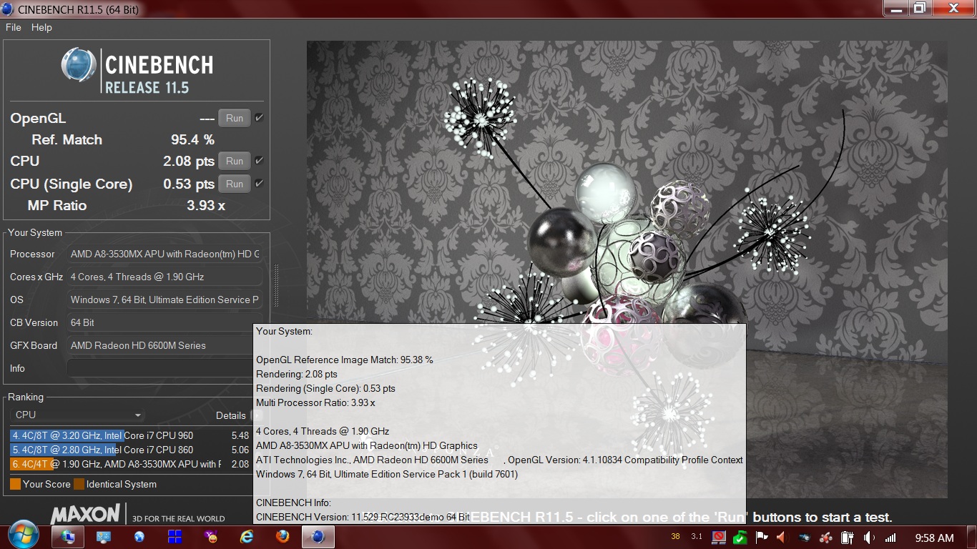Click 'Multi Processor Ratio: 3.93 x' line
This screenshot has width=977, height=549.
coord(315,402)
